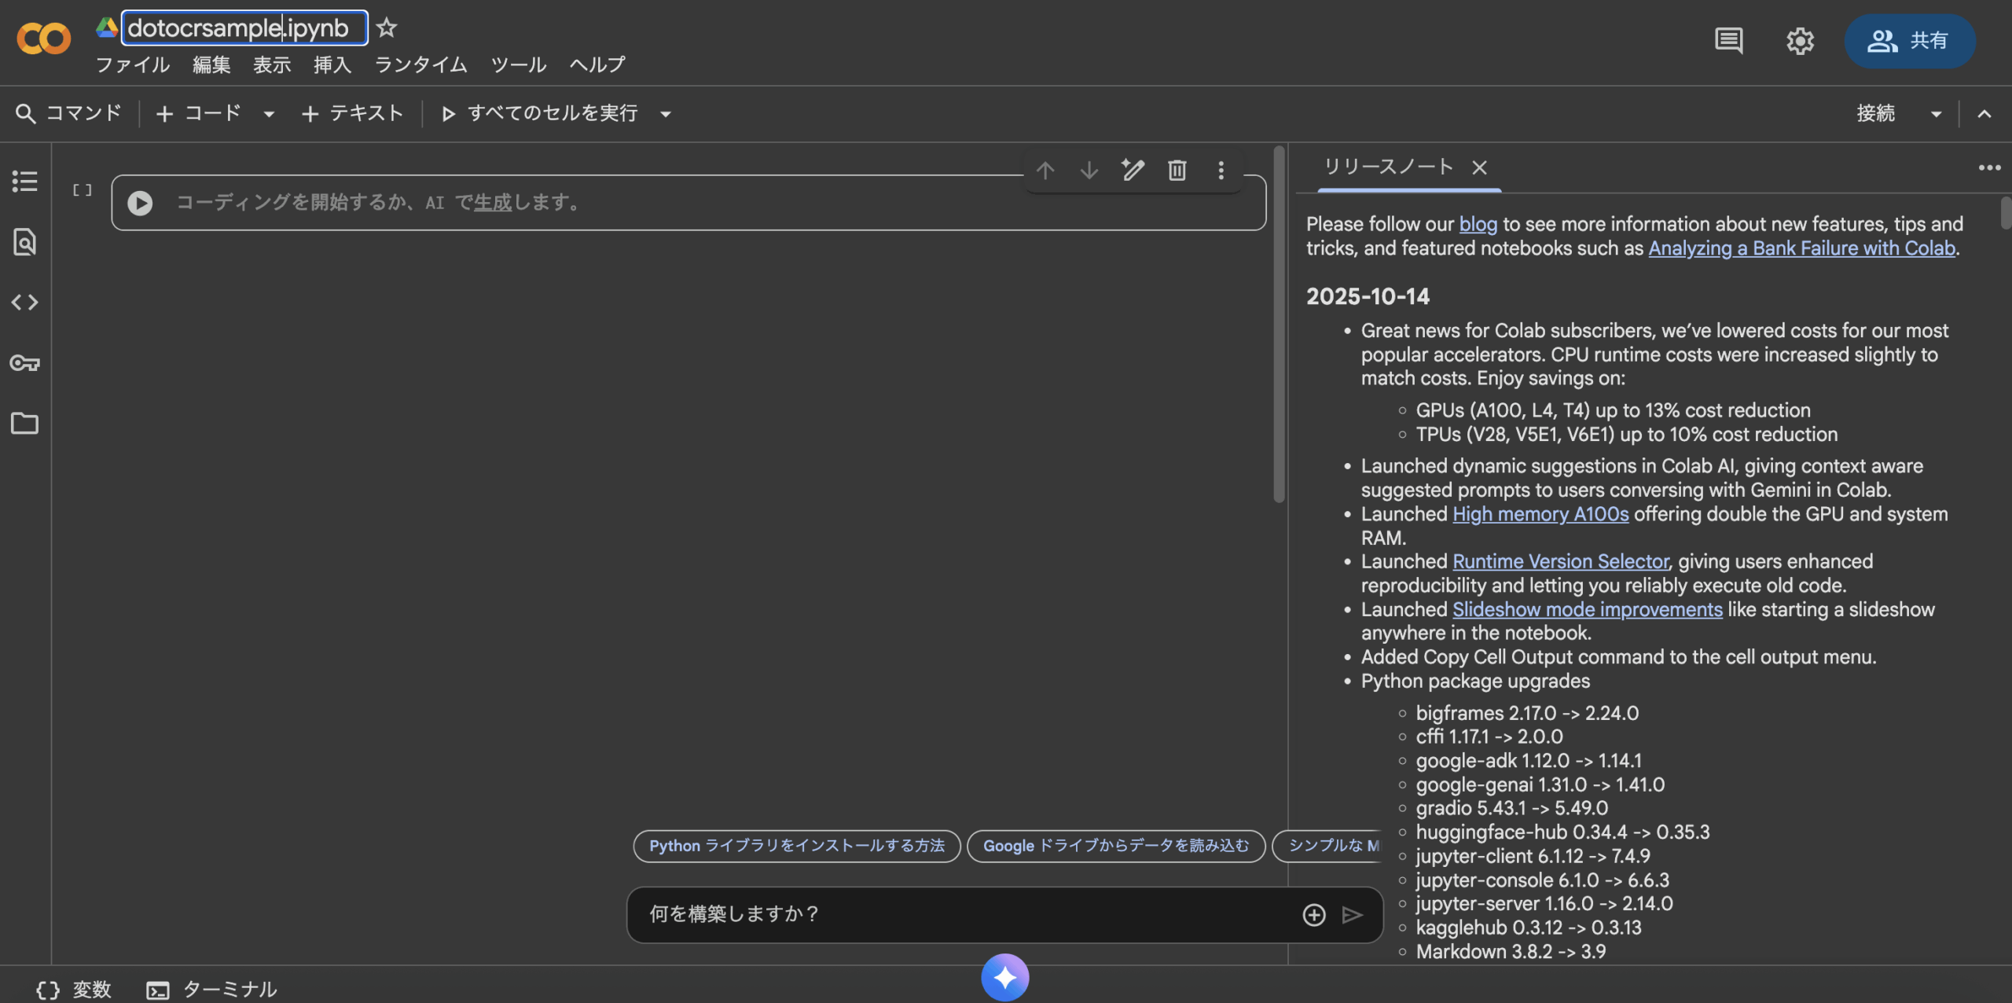Image resolution: width=2012 pixels, height=1003 pixels.
Task: Run the empty code cell
Action: pos(140,204)
